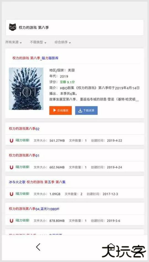Tap the back arrow at the bottom

(38, 247)
